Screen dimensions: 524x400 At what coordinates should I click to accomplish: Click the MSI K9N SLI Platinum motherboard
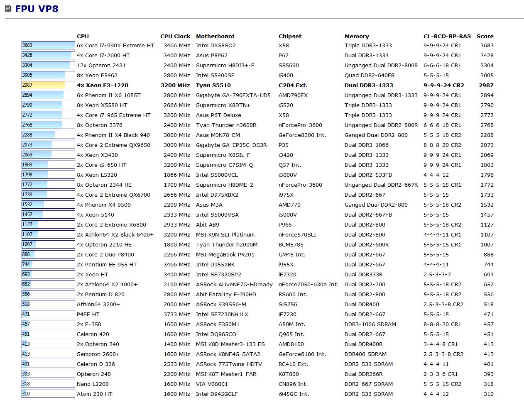tap(225, 234)
